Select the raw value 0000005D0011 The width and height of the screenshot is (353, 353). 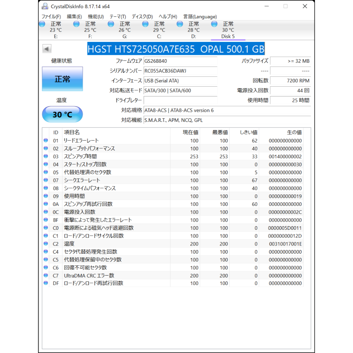click(285, 228)
